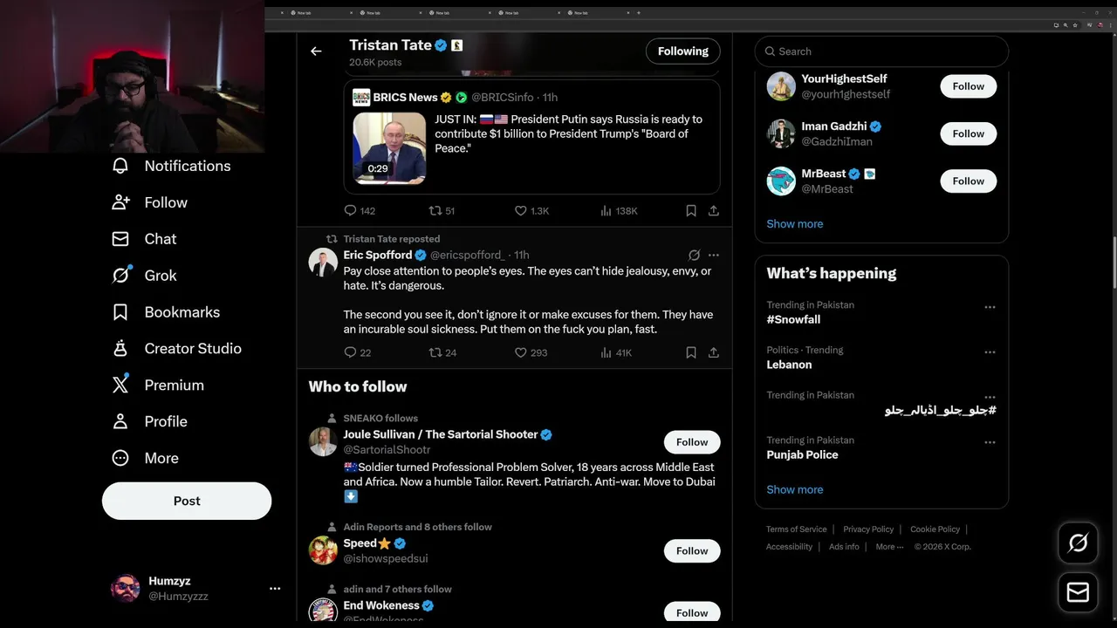This screenshot has height=628, width=1117.
Task: Open options for the Urdu hashtag trend
Action: point(990,398)
